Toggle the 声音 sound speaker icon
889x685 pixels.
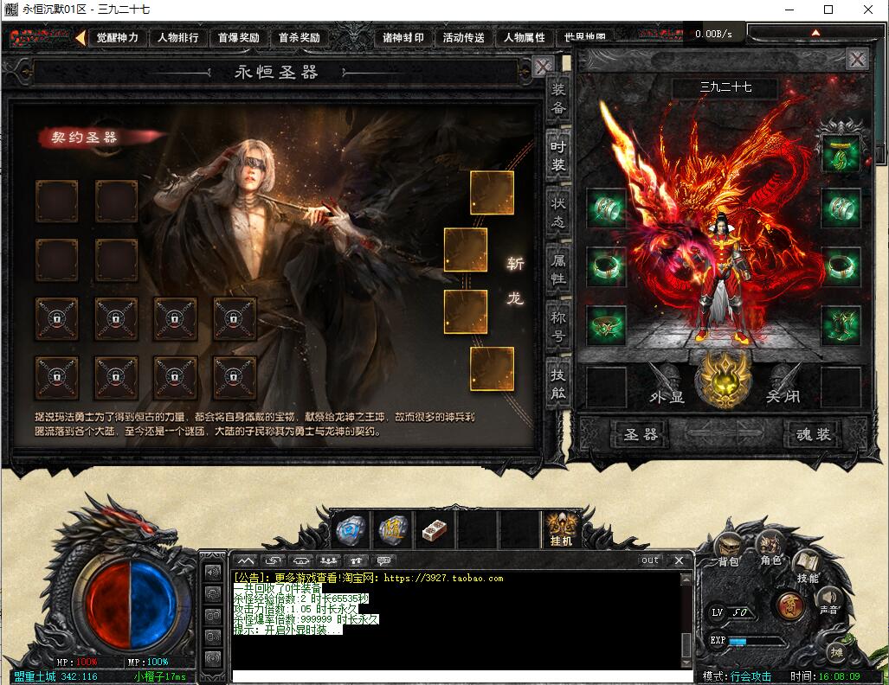(828, 602)
